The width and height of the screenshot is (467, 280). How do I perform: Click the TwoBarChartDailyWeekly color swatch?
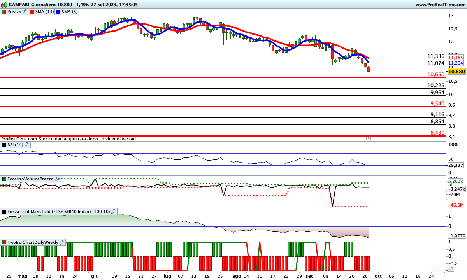pos(4,242)
